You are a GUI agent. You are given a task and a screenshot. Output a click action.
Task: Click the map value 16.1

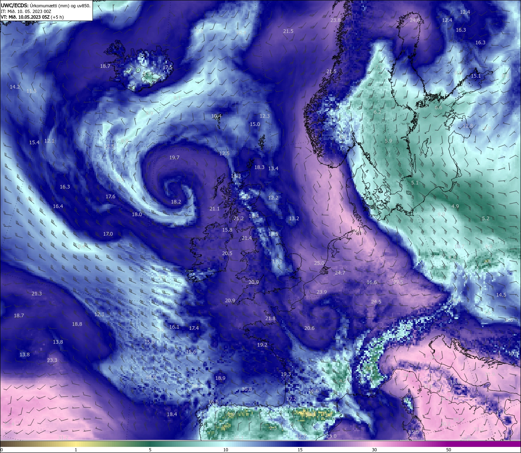point(174,327)
